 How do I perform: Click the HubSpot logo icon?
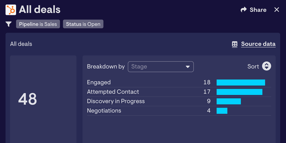click(x=11, y=10)
